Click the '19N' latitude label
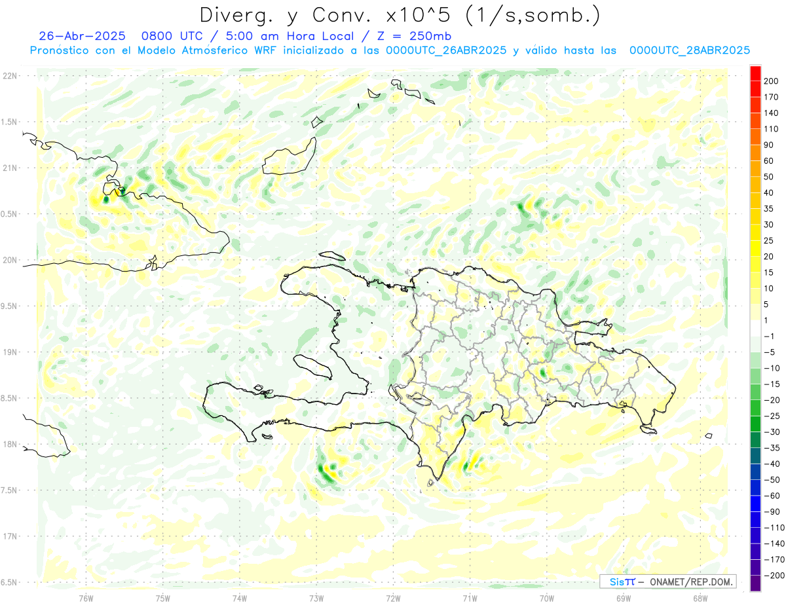786x607 pixels. click(10, 352)
